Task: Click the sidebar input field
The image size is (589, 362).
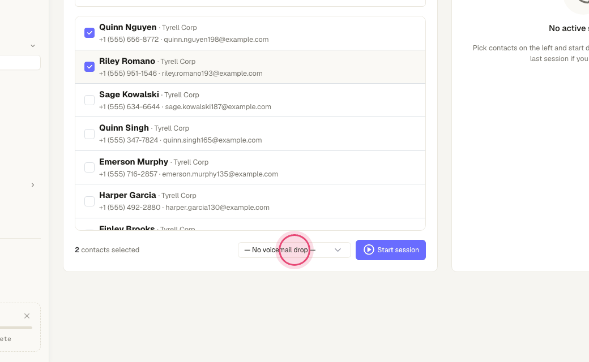Action: (20, 63)
